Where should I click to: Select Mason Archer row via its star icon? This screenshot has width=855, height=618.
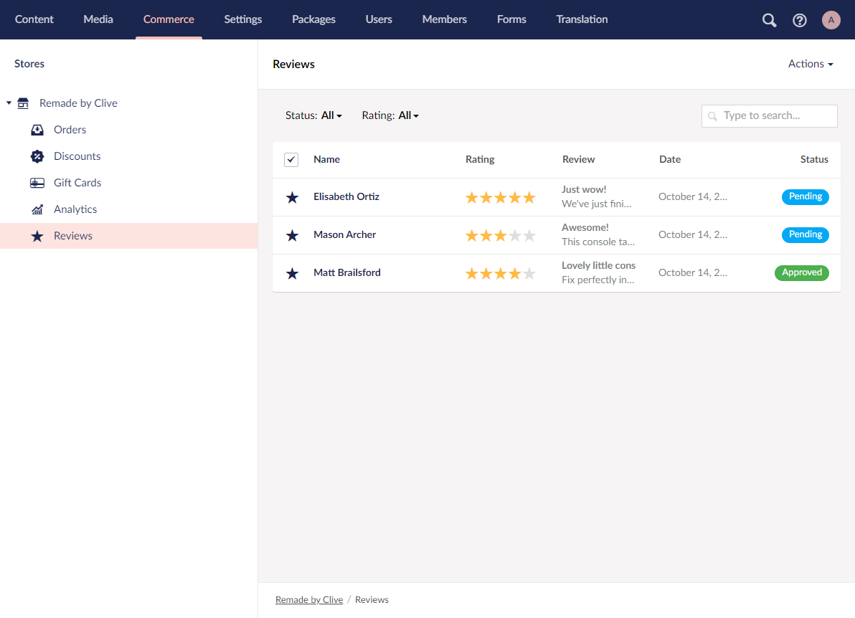pos(292,235)
